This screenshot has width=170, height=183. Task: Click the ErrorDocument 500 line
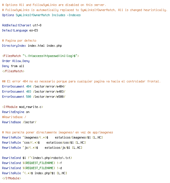[34, 97]
